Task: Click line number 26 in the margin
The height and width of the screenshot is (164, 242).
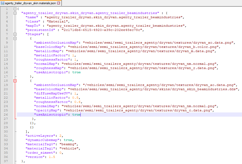Action: [x=6, y=115]
